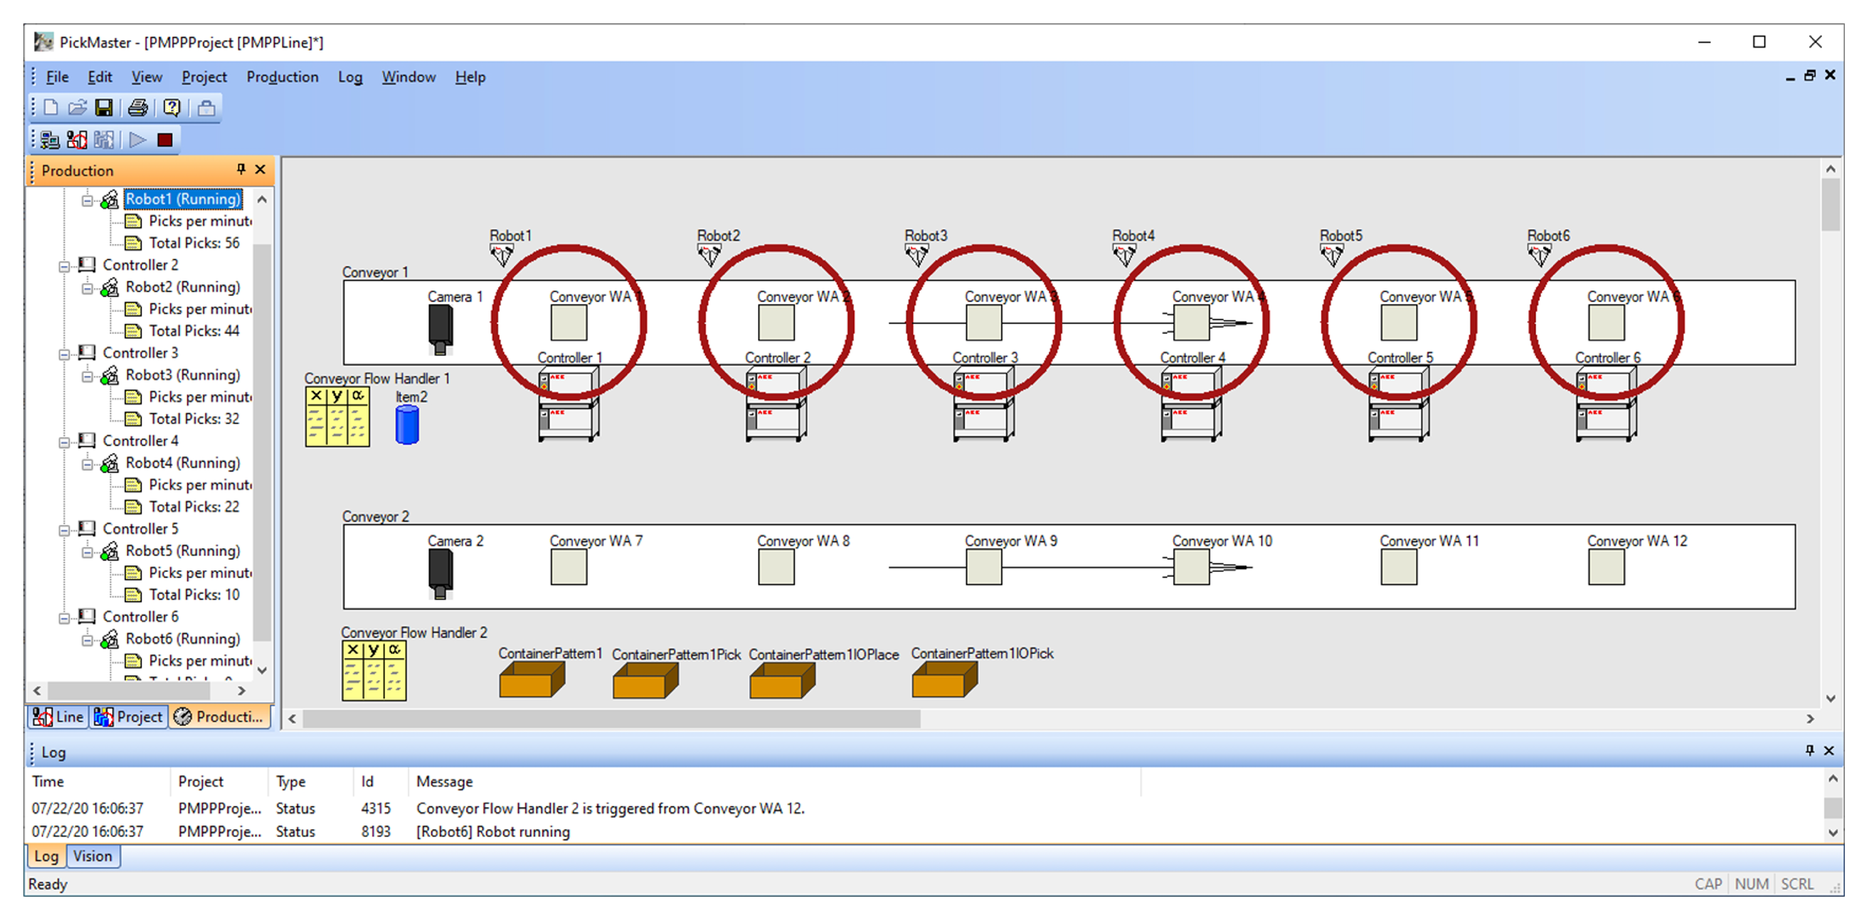Click the red Stop production button

coord(166,140)
